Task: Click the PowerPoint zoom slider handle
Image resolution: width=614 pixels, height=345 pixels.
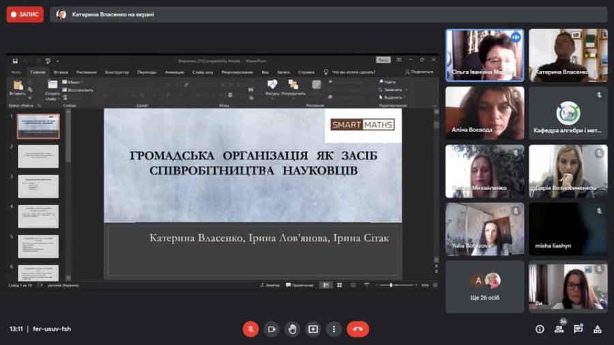Action: pyautogui.click(x=391, y=285)
